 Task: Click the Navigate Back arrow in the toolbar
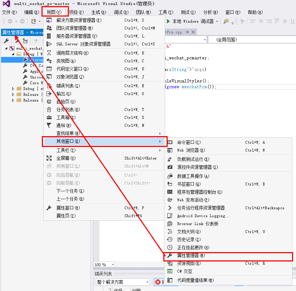(10, 22)
